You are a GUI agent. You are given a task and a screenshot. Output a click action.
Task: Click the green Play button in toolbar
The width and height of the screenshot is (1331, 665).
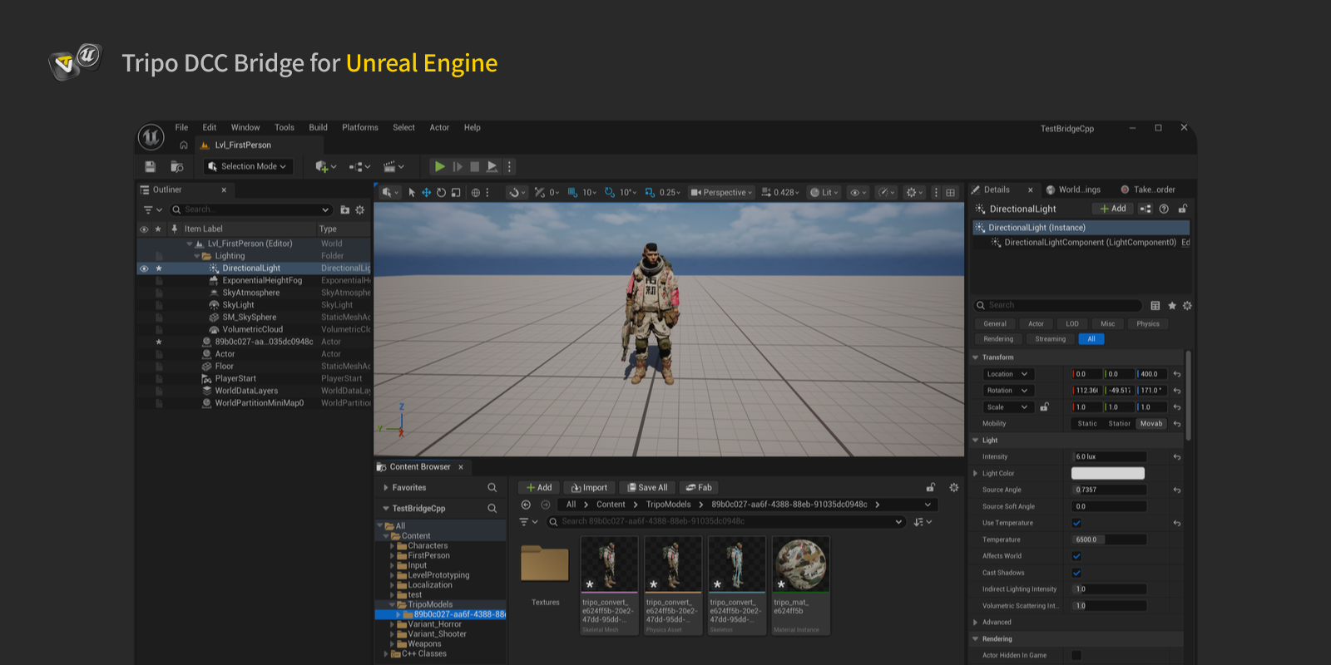(x=439, y=167)
